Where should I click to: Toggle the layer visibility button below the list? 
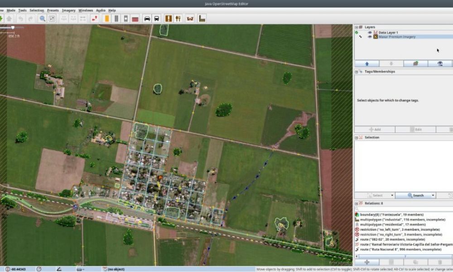pyautogui.click(x=440, y=63)
